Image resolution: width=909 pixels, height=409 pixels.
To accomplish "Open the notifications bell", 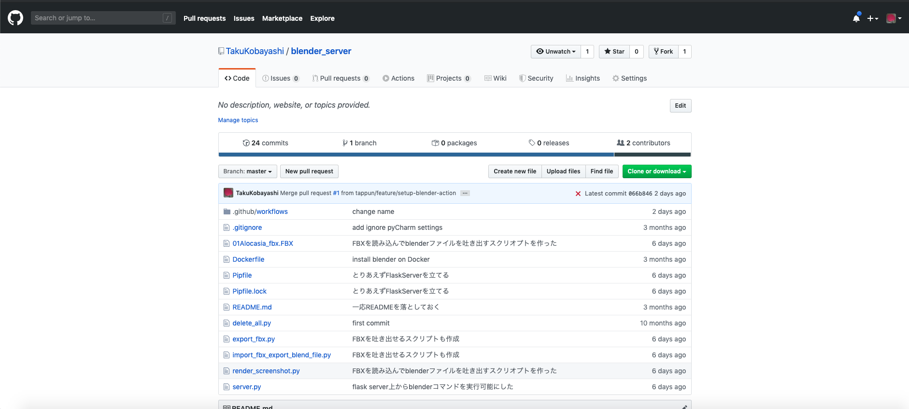I will click(x=856, y=18).
